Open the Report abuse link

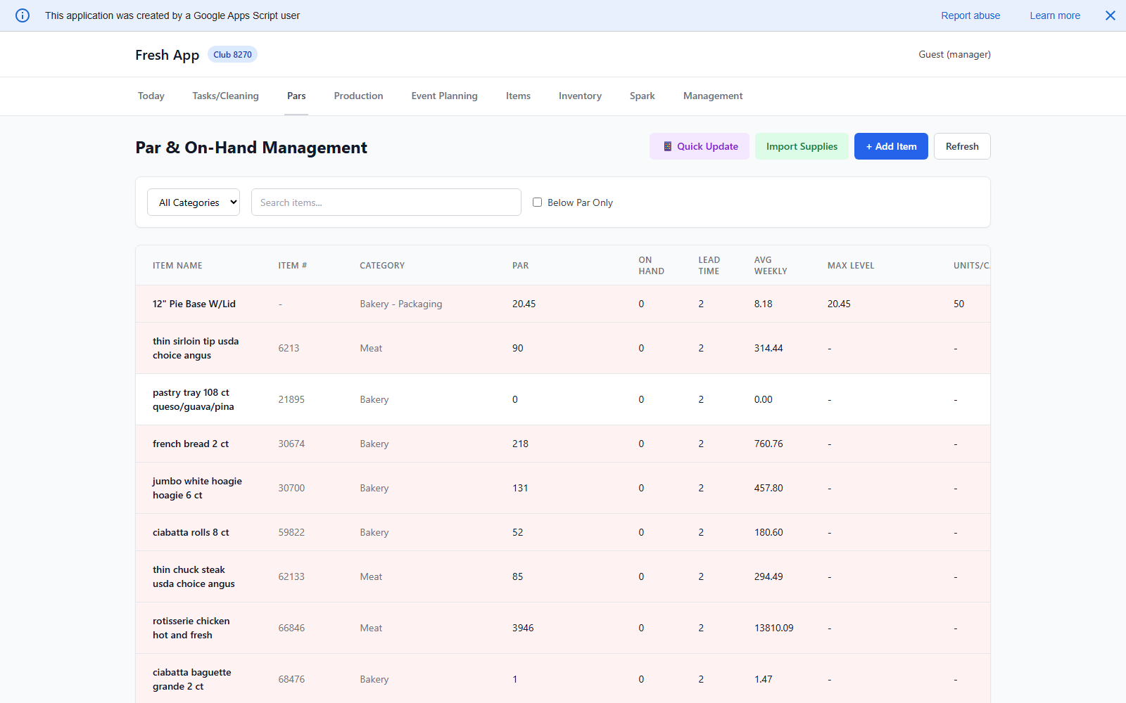point(970,15)
